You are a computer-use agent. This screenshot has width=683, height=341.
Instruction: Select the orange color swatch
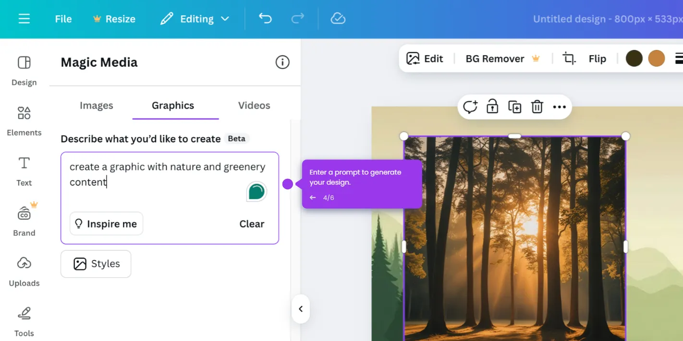coord(656,58)
